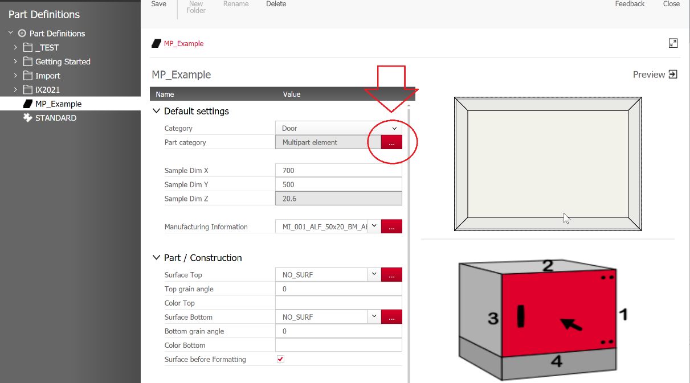Image resolution: width=690 pixels, height=383 pixels.
Task: Click the MP_Example part icon in tree
Action: click(27, 104)
